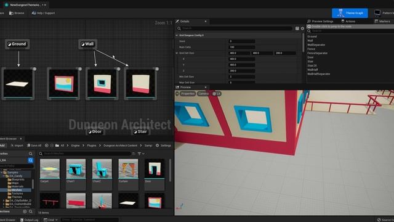Click the Browse toolbar button
This screenshot has width=394, height=222.
(x=17, y=13)
